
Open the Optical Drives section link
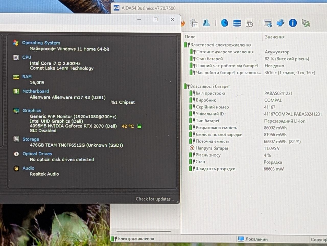click(37, 154)
